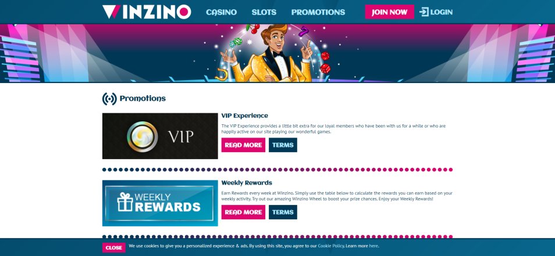This screenshot has height=256, width=555.
Task: Close the cookie notice bar
Action: click(113, 247)
